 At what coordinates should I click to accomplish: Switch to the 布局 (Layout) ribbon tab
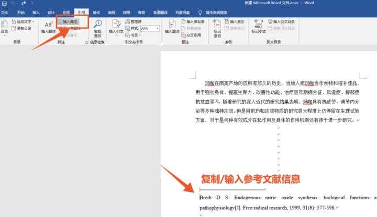66,13
